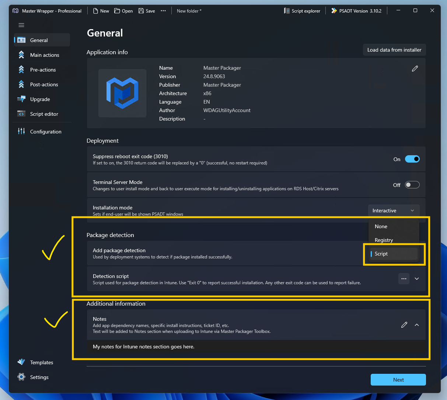Screen dimensions: 447x400
Task: Collapse the Notes section chevron
Action: click(x=417, y=325)
